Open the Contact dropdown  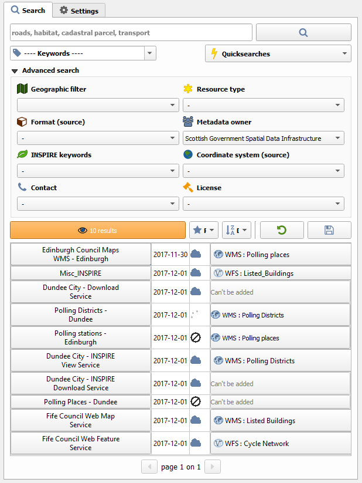pos(98,204)
